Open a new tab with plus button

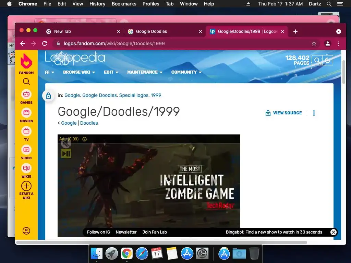[295, 32]
